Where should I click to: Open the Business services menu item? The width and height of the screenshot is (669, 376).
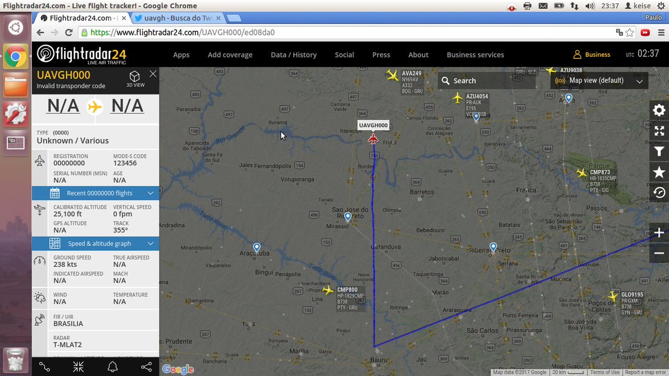click(x=476, y=55)
